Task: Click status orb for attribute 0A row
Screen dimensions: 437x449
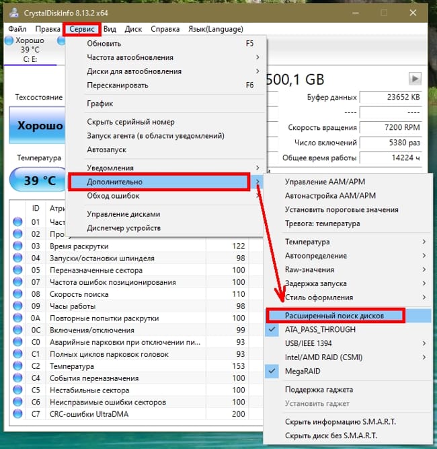Action: point(17,318)
